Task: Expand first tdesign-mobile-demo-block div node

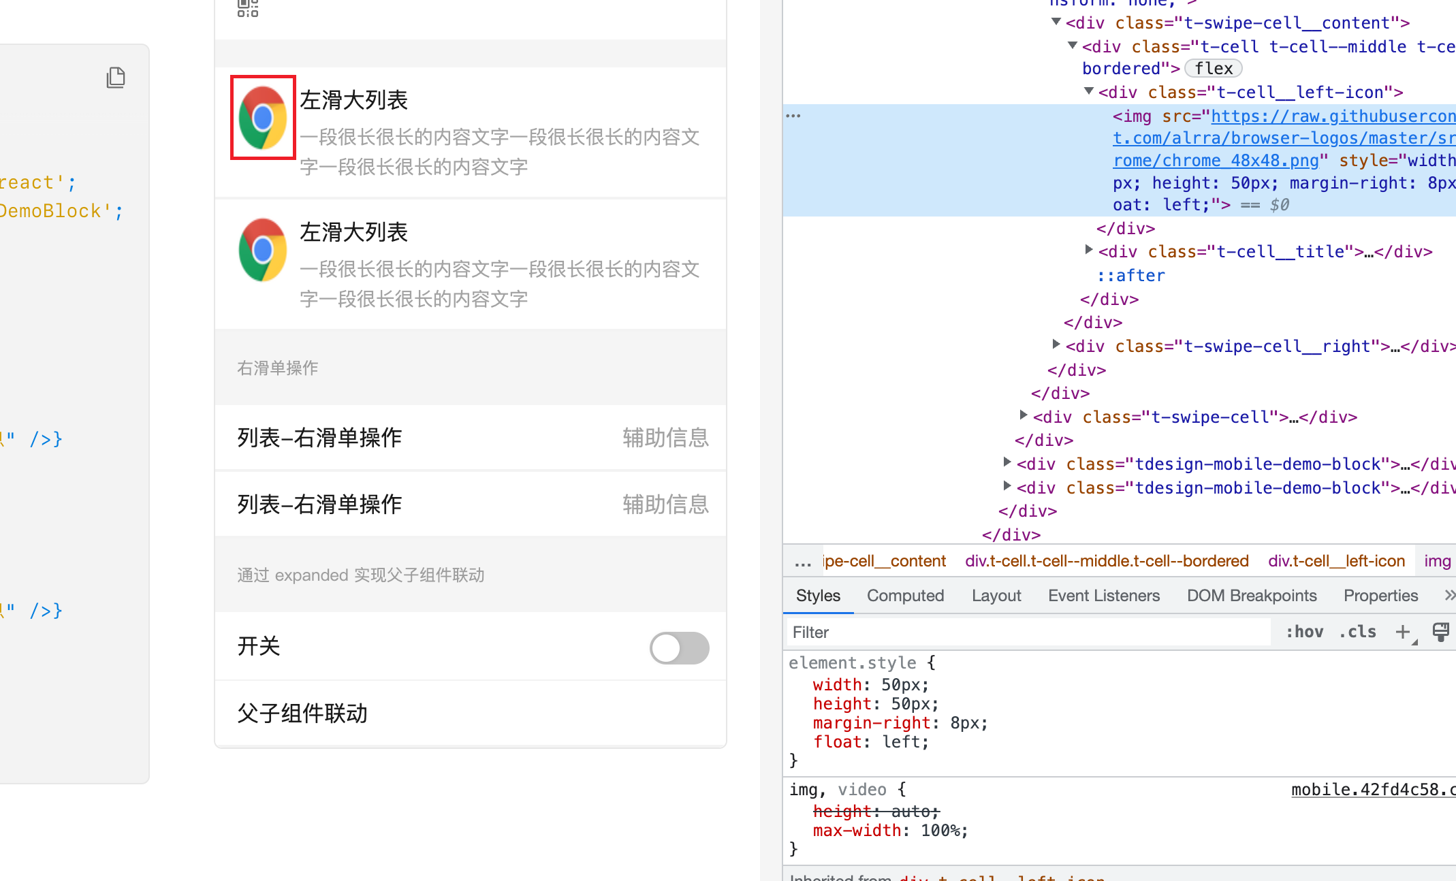Action: coord(1007,462)
